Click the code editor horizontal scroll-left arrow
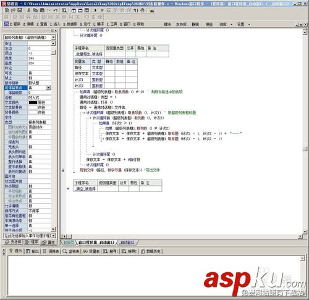The height and width of the screenshot is (300, 309). click(64, 236)
